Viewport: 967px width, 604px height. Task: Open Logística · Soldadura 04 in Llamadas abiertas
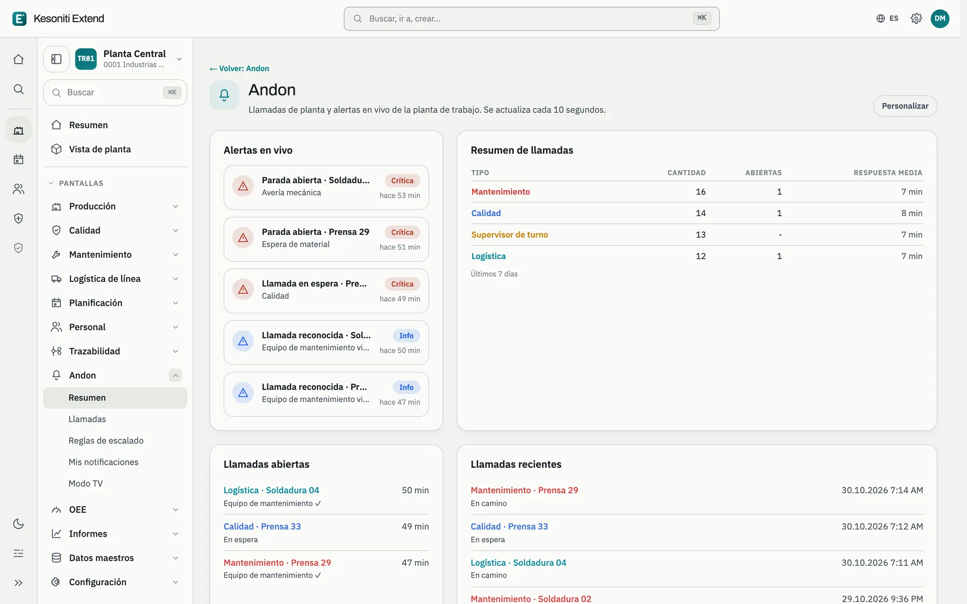pyautogui.click(x=271, y=490)
